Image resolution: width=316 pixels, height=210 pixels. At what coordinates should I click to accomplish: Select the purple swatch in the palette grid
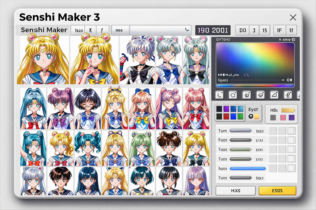click(x=226, y=109)
